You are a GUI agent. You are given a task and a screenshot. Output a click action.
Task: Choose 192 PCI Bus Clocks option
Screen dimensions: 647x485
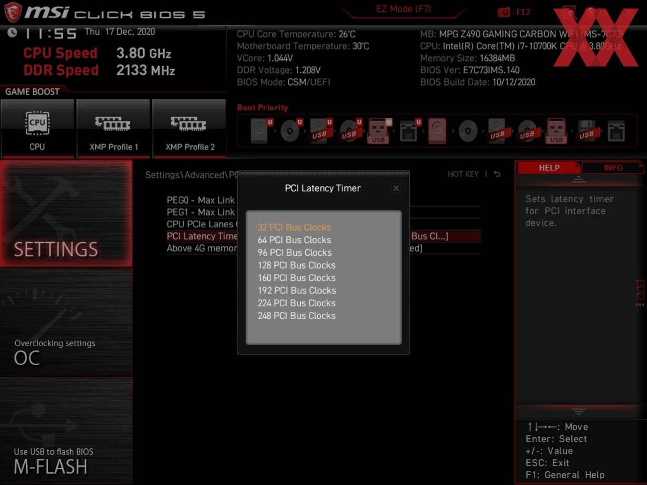tap(297, 291)
